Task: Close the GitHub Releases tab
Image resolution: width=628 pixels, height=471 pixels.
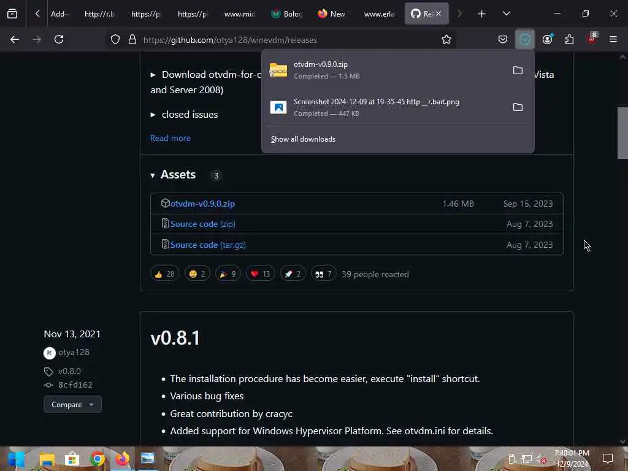Action: [x=438, y=13]
